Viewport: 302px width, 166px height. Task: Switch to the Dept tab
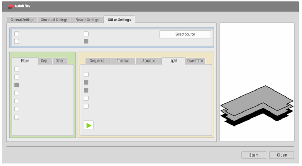tap(44, 61)
